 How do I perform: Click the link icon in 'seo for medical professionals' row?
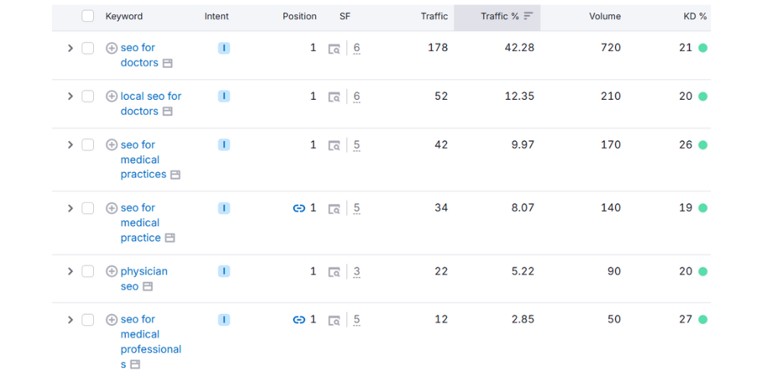pos(299,319)
